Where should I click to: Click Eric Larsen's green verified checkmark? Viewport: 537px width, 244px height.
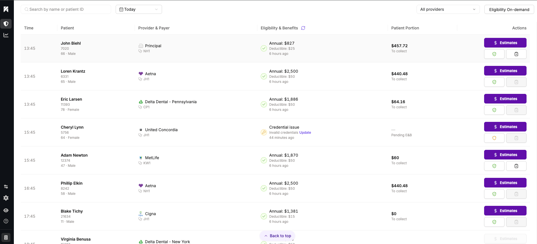pos(264,104)
